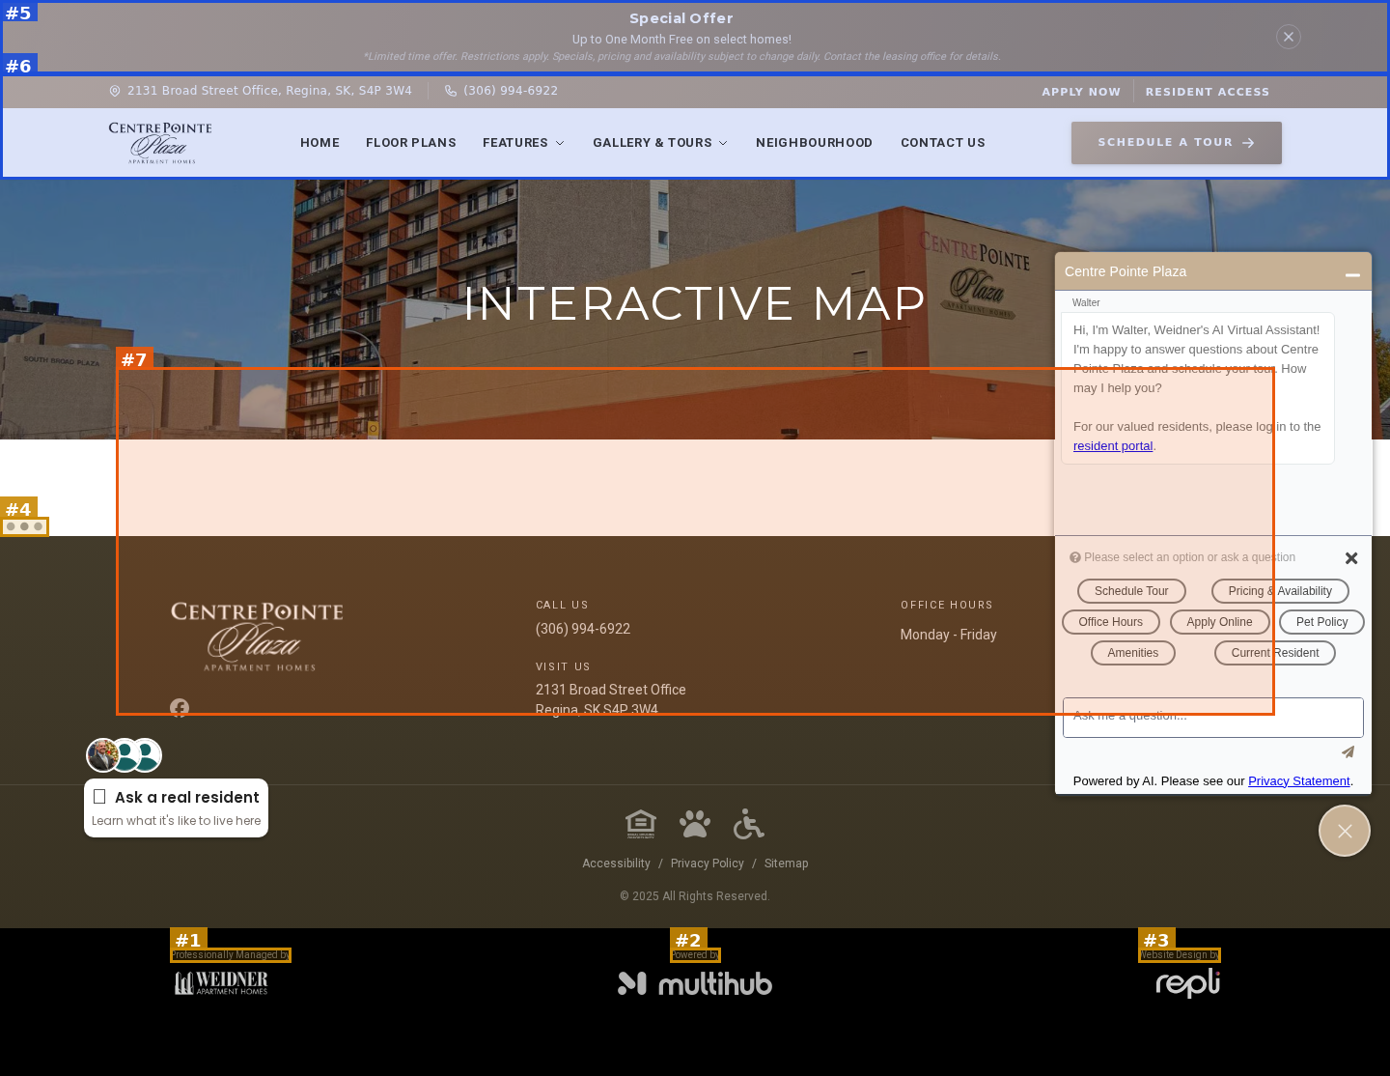Minimize the Centre Pointe Plaza chat window
The width and height of the screenshot is (1390, 1076).
tap(1352, 274)
